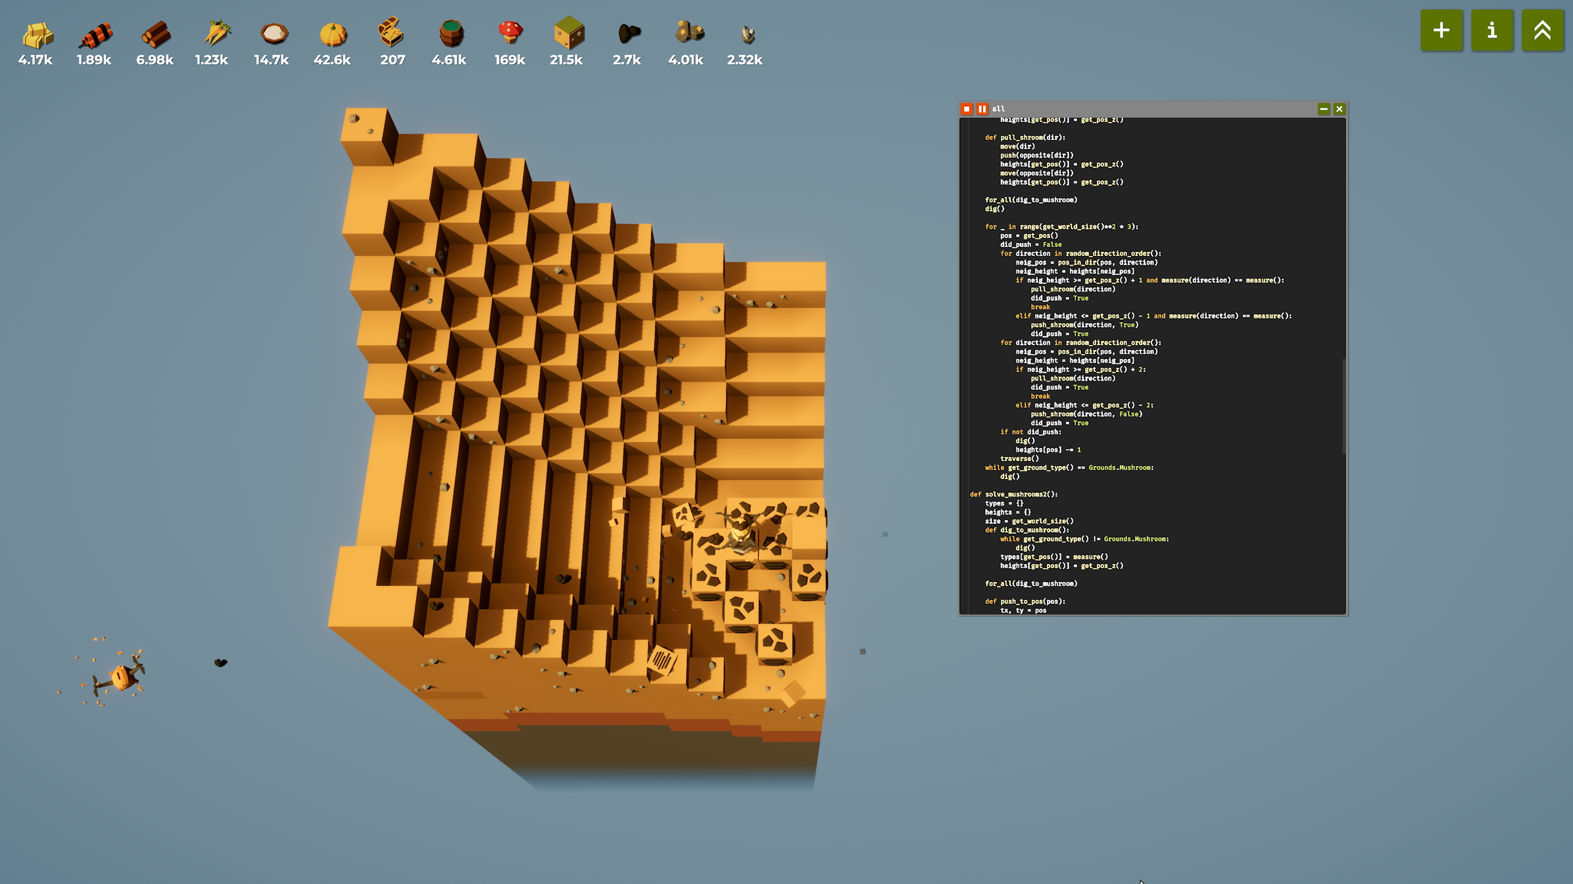Image resolution: width=1573 pixels, height=884 pixels.
Task: Select the carrot resource icon
Action: point(216,34)
